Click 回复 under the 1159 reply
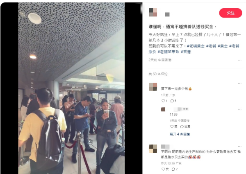Image resolution: width=246 pixels, height=174 pixels. pos(185,127)
